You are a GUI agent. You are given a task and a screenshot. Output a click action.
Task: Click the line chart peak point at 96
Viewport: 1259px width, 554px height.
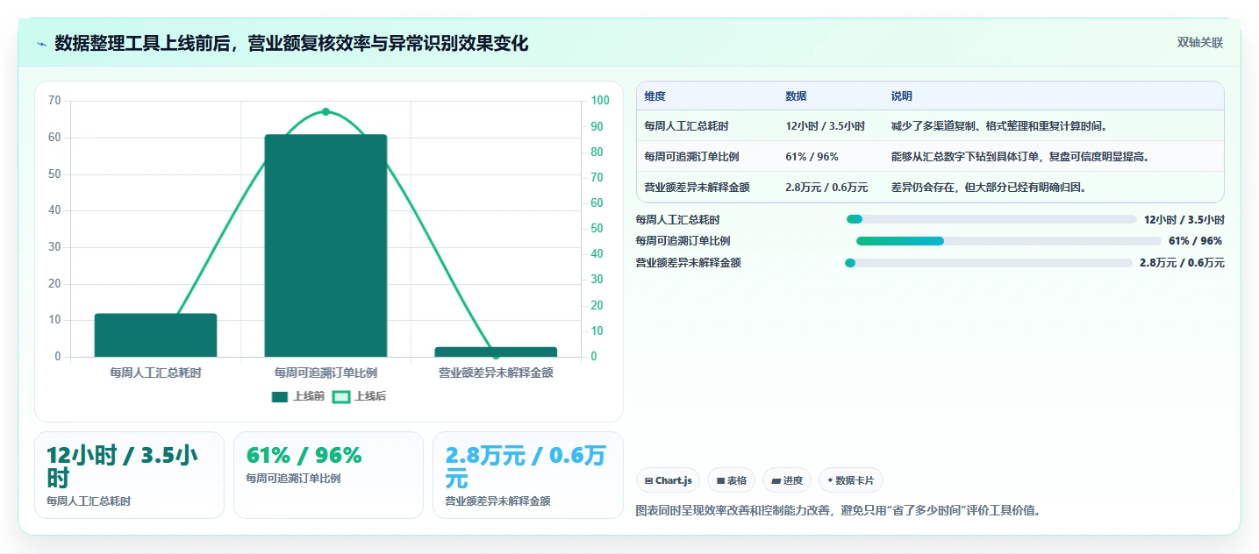pos(325,111)
